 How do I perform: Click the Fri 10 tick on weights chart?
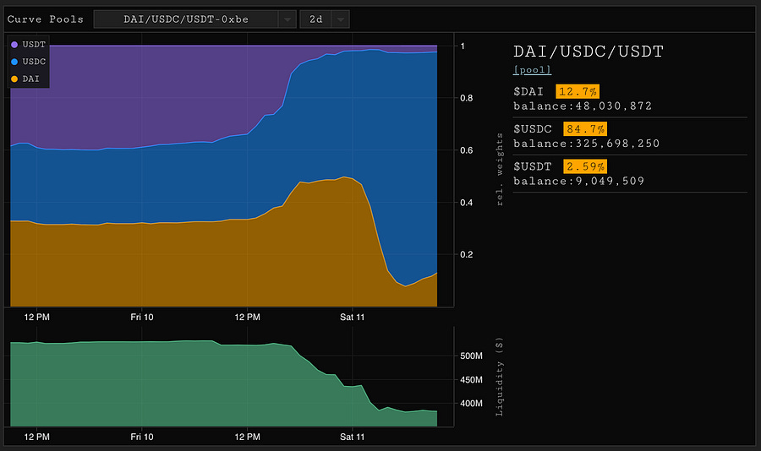(142, 318)
